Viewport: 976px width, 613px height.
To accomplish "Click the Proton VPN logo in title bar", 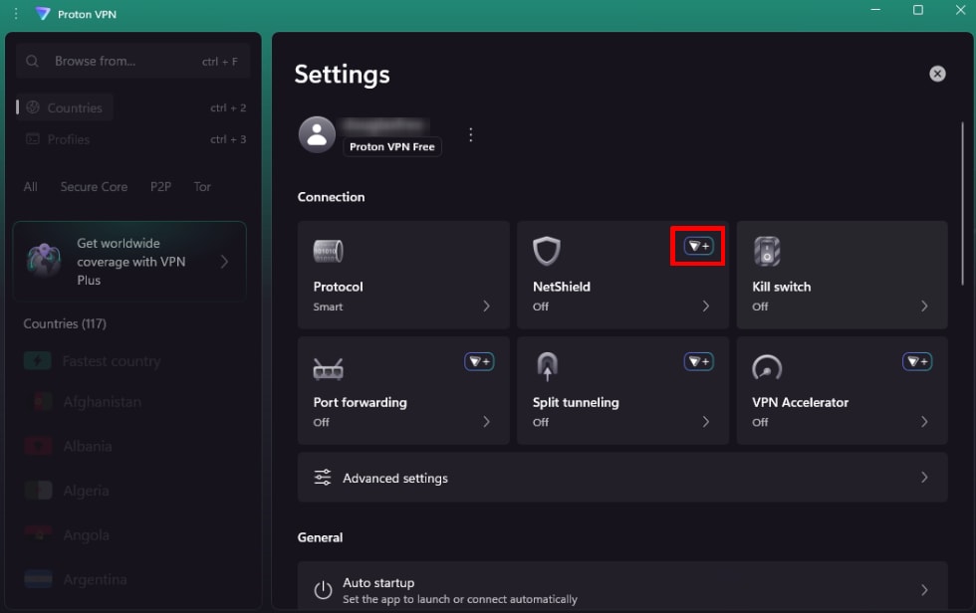I will [42, 14].
